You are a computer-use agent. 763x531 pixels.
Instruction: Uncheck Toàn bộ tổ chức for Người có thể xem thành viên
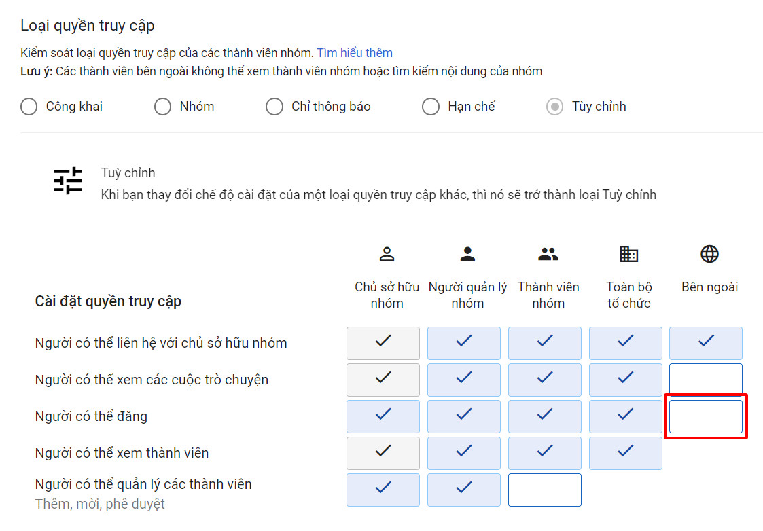pos(625,452)
